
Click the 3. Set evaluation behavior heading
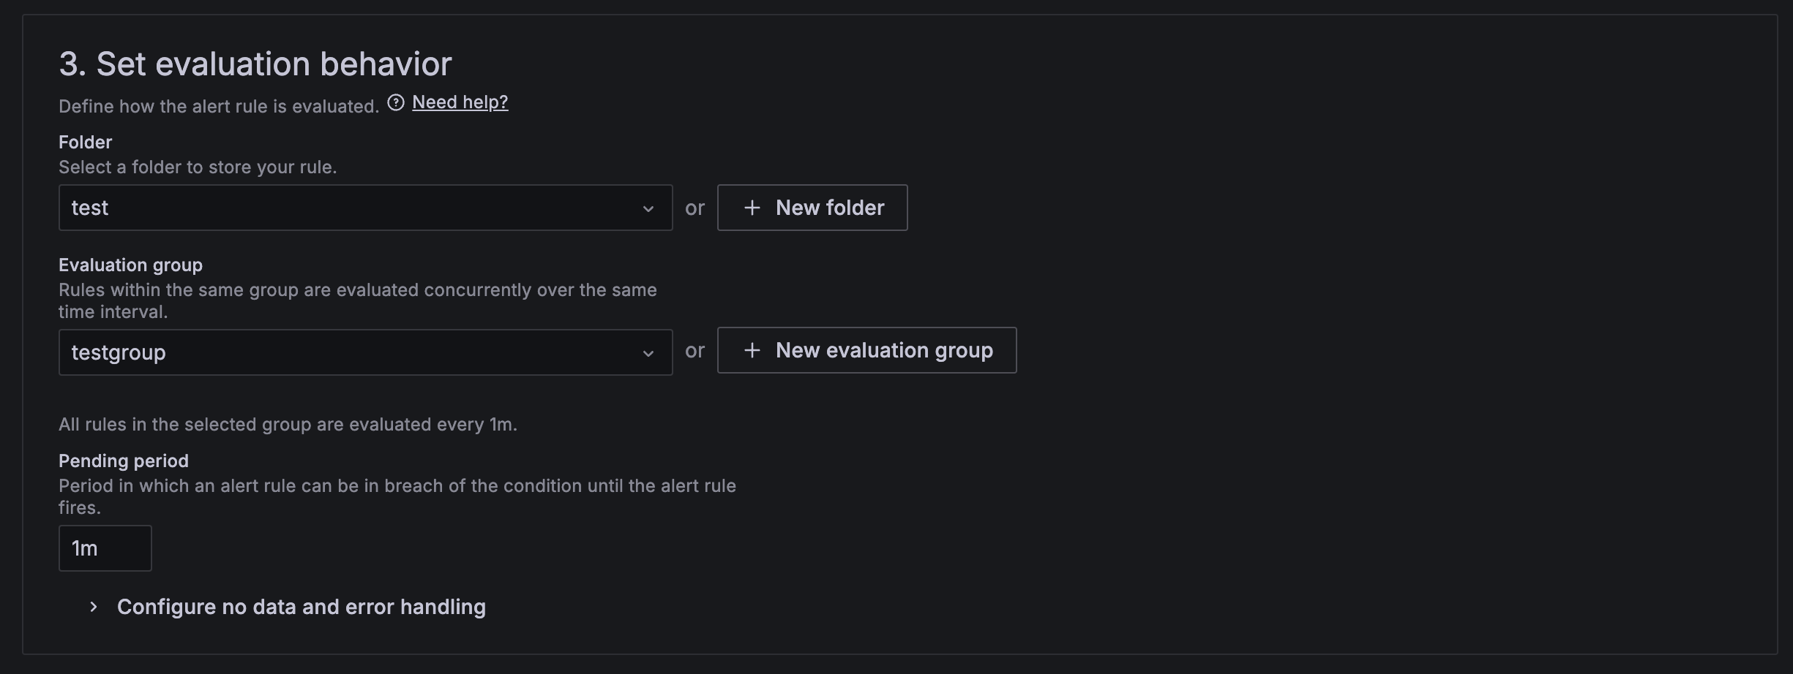pyautogui.click(x=255, y=64)
